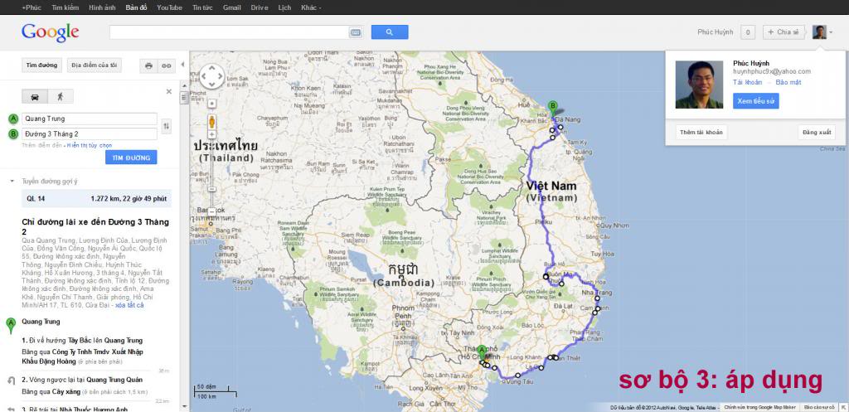Open the Google logo home link
The image size is (849, 412).
pos(51,32)
